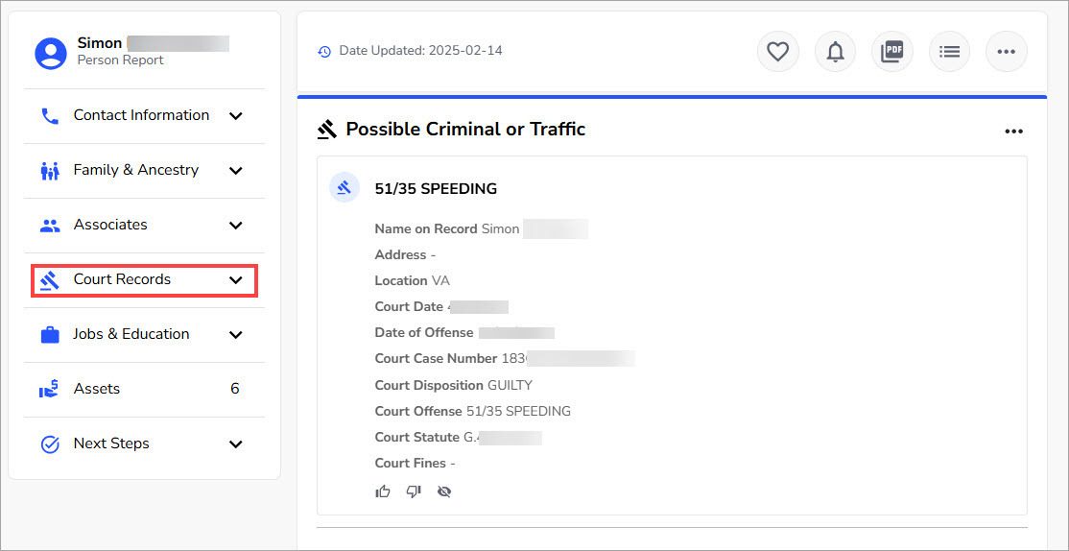This screenshot has width=1069, height=551.
Task: Click the thumbs down icon
Action: (x=414, y=491)
